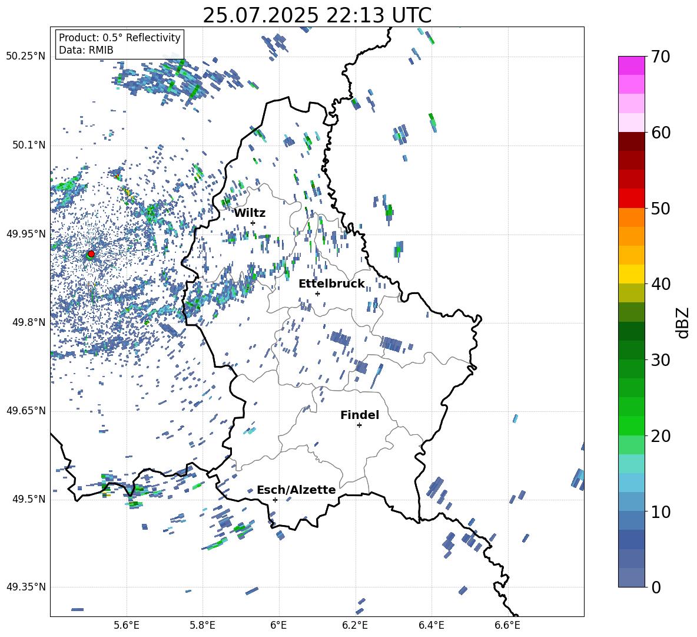
Task: Click the Esch/Alzette station cross marker
Action: pyautogui.click(x=275, y=500)
